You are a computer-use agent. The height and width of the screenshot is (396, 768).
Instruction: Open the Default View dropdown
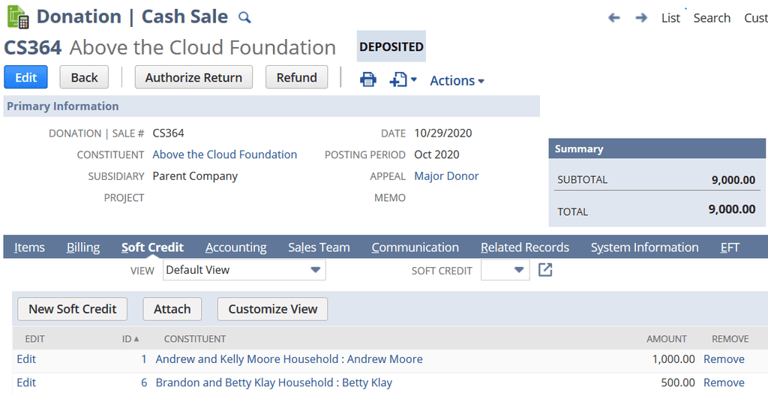pos(244,270)
